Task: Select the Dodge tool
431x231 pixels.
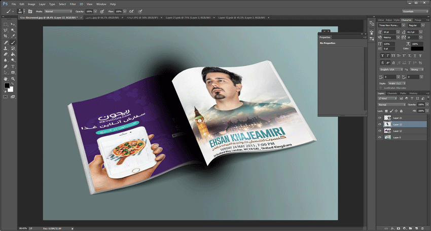Action: tap(13, 60)
